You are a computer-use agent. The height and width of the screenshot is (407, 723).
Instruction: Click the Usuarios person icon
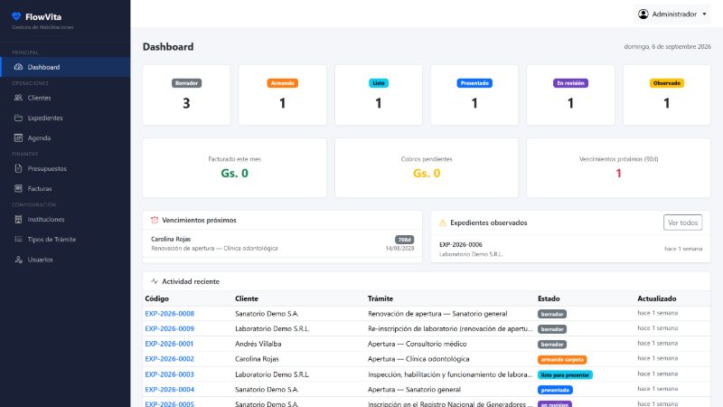click(18, 260)
